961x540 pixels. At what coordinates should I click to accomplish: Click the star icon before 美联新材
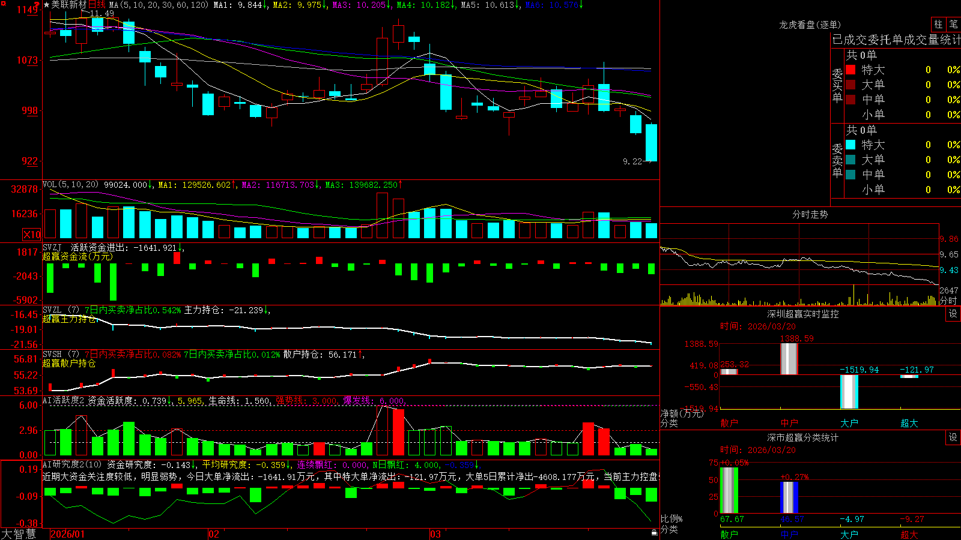coord(46,5)
